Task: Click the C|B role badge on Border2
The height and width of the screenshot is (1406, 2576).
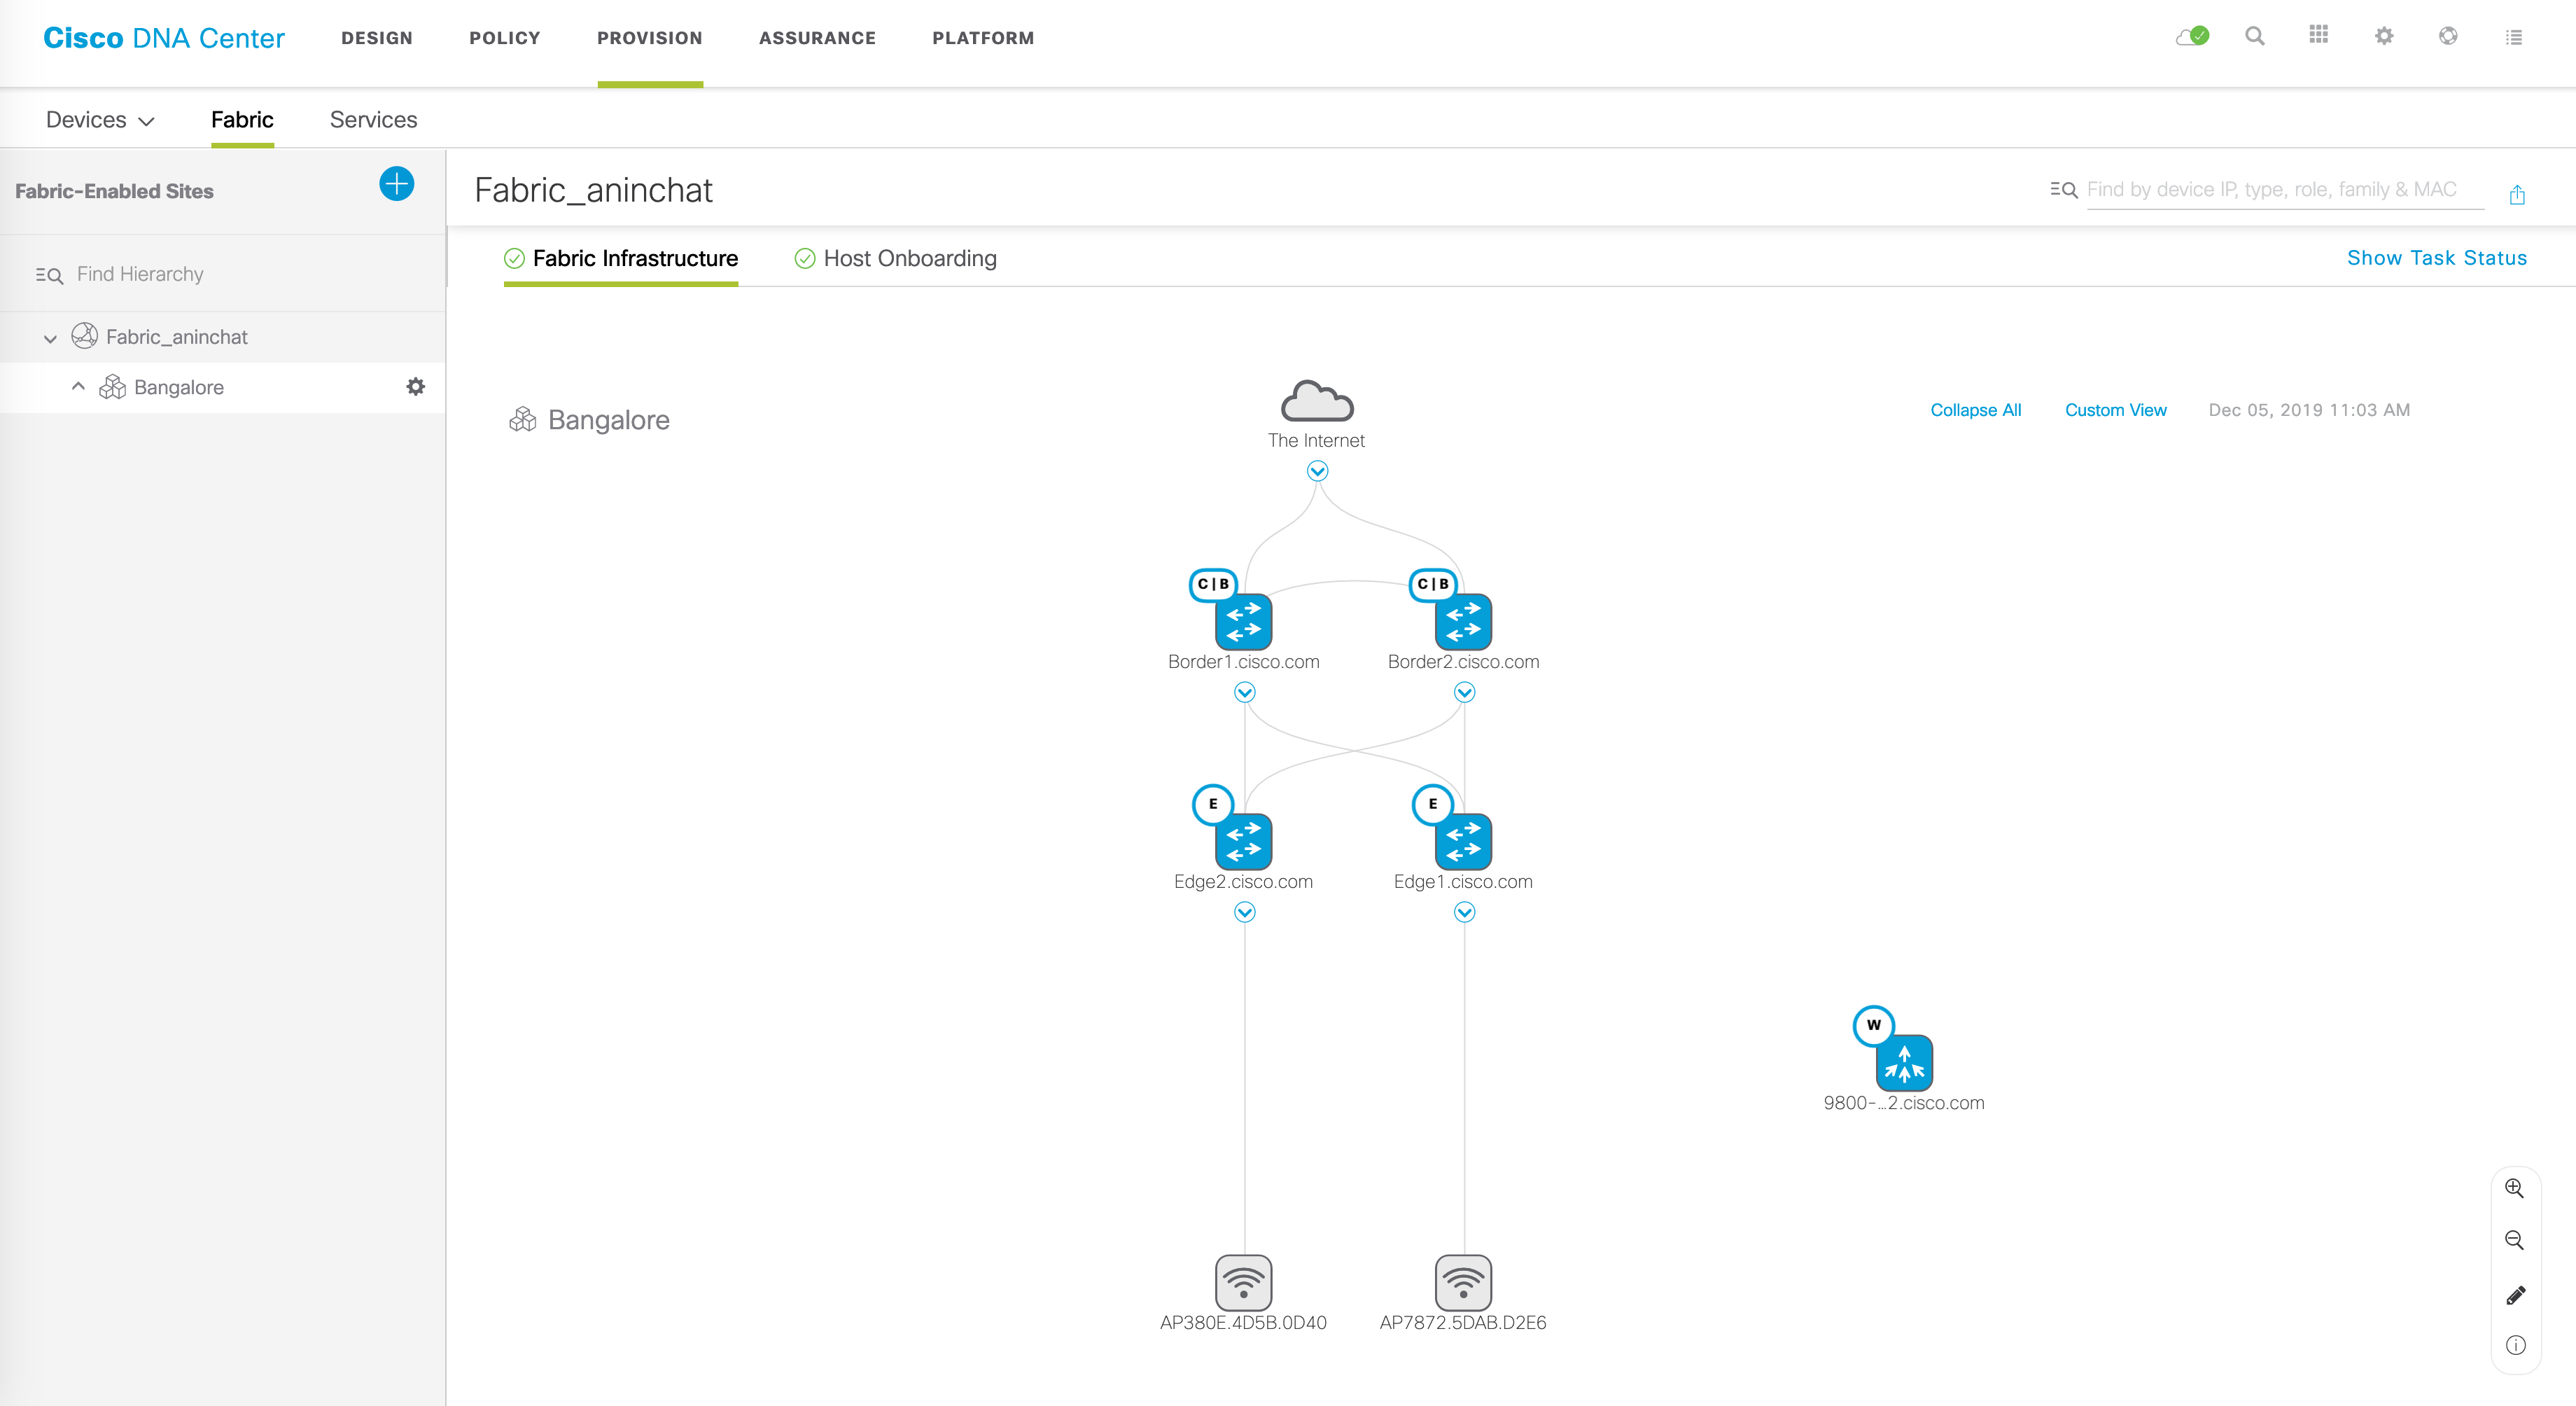Action: tap(1433, 584)
